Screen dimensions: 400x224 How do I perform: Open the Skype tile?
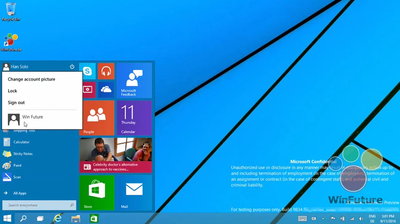point(87,71)
